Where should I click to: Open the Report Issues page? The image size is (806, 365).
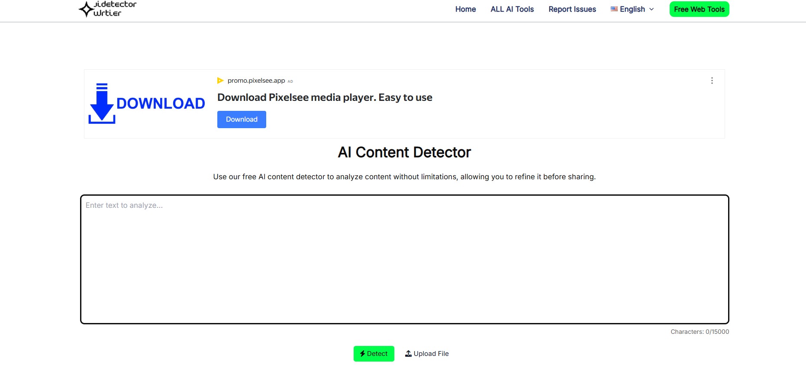point(572,9)
